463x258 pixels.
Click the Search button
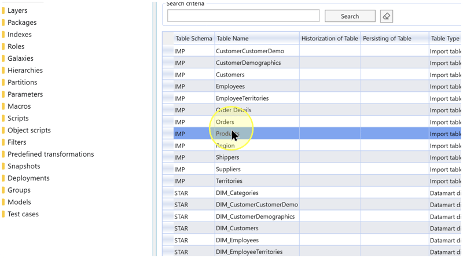click(x=350, y=16)
